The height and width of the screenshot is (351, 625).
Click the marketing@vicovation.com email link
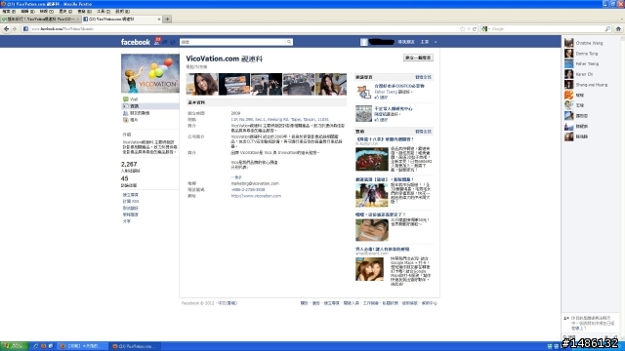[x=255, y=183]
